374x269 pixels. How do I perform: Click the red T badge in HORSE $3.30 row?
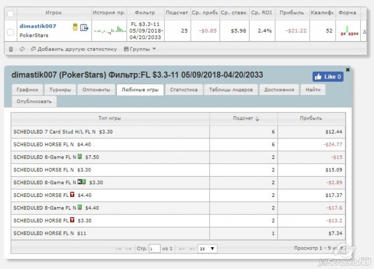tap(72, 220)
